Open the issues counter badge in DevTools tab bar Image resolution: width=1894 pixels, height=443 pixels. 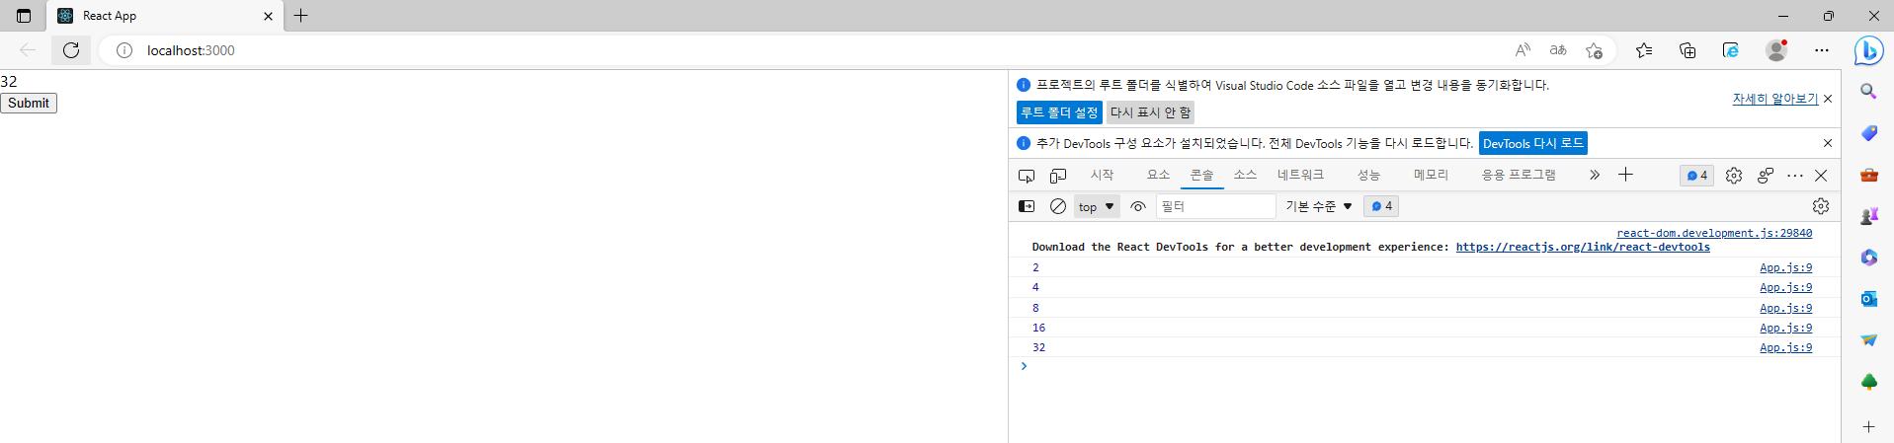coord(1697,176)
